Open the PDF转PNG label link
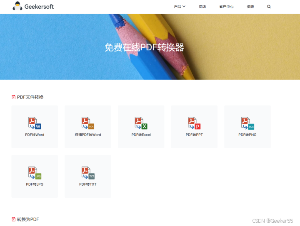Viewport: 300px width, 226px height. pyautogui.click(x=247, y=135)
